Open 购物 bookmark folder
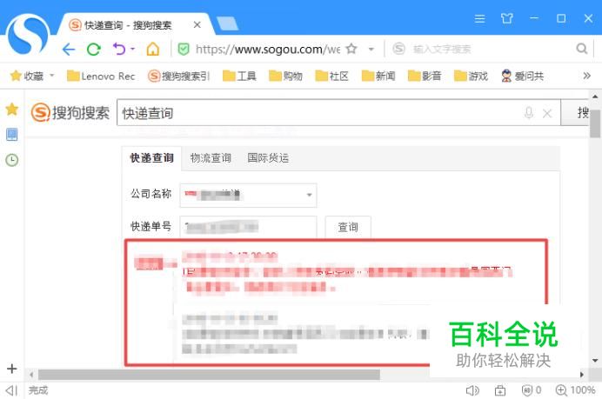602x399 pixels. pyautogui.click(x=285, y=76)
